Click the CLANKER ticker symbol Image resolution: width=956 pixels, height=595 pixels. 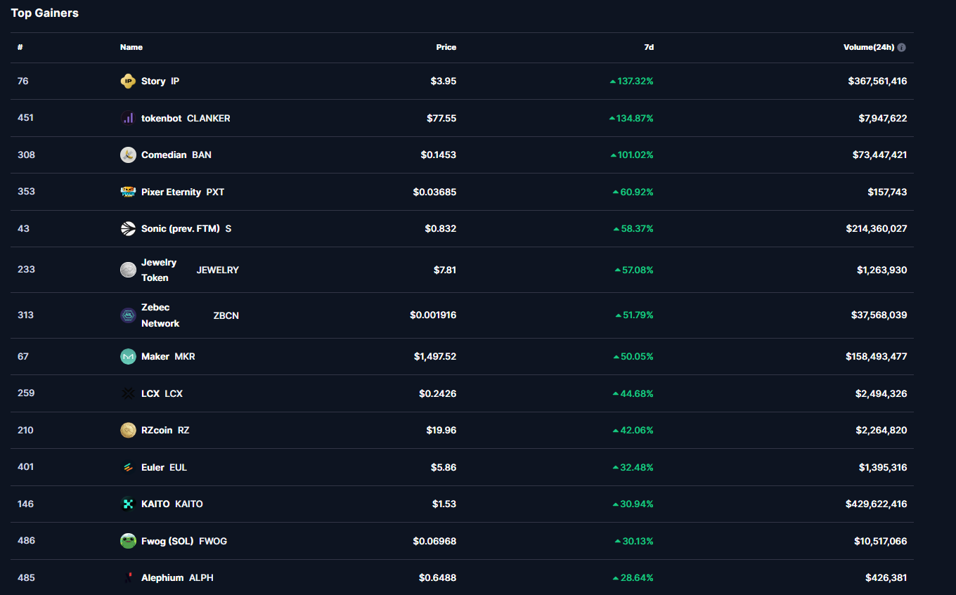(209, 118)
